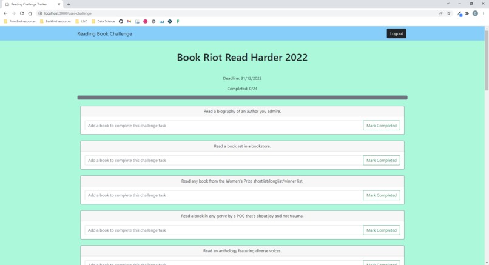
Task: Click the site info icon in address bar
Action: click(x=40, y=13)
